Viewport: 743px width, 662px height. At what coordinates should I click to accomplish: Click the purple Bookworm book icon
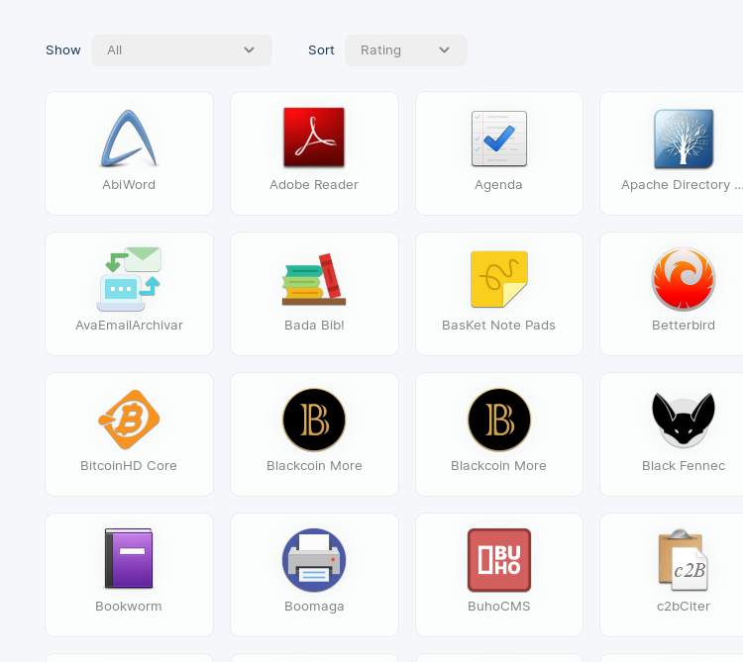click(129, 558)
